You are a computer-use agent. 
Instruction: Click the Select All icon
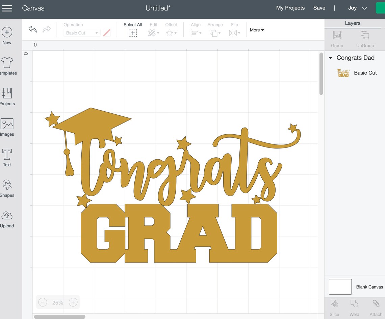tap(133, 33)
